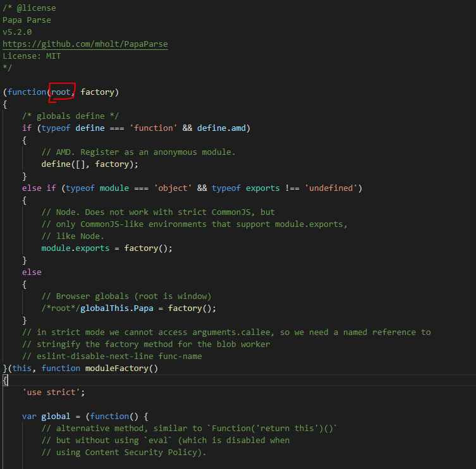
Task: Click the 'use strict' string
Action: (x=51, y=393)
